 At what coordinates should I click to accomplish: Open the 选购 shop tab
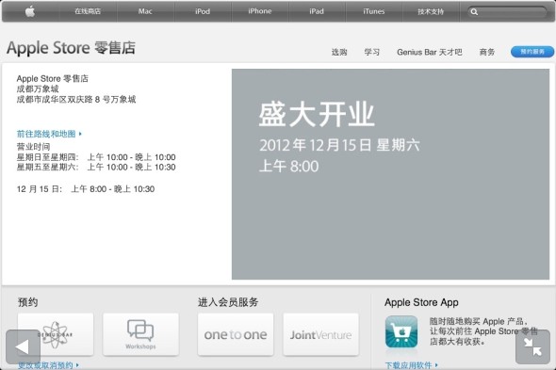(x=339, y=52)
